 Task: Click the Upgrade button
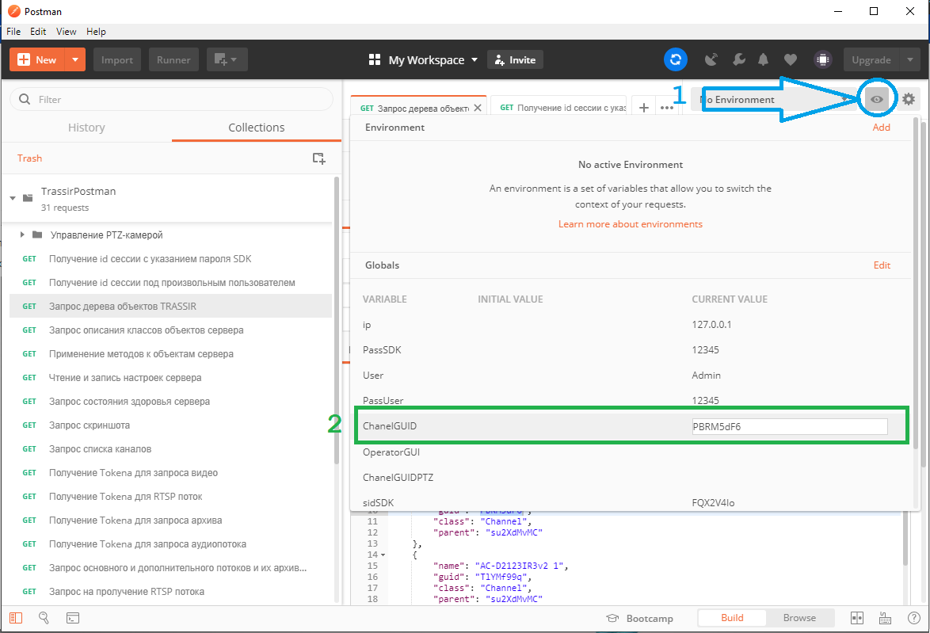coord(871,59)
